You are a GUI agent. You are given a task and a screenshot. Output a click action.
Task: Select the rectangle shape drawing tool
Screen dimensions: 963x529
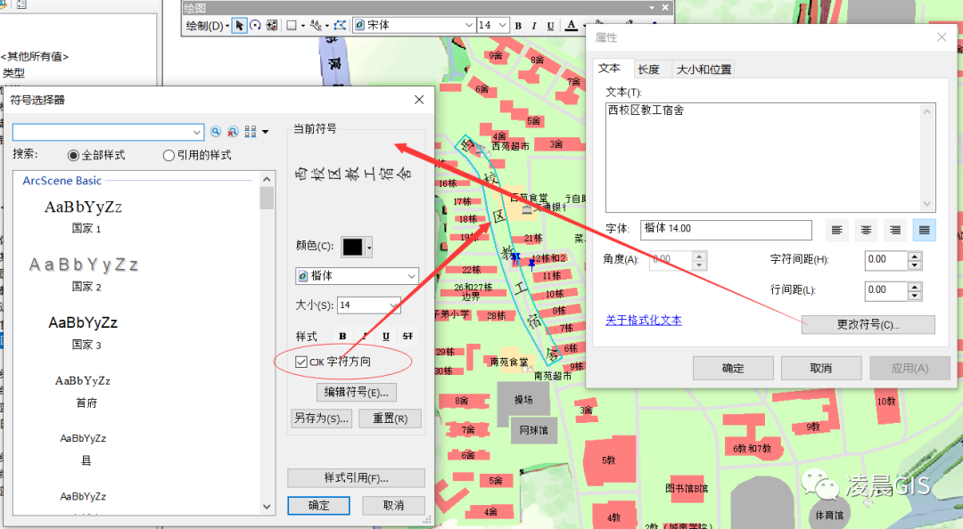tap(292, 26)
